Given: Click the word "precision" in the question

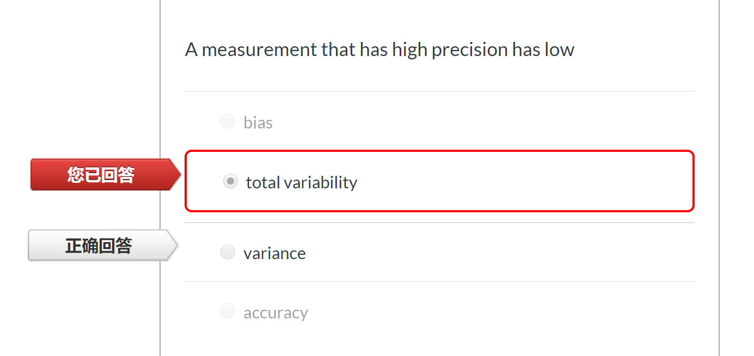Looking at the screenshot, I should tap(469, 50).
